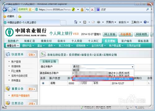Open the 页面(P) menu
155x111 pixels.
(x=111, y=22)
